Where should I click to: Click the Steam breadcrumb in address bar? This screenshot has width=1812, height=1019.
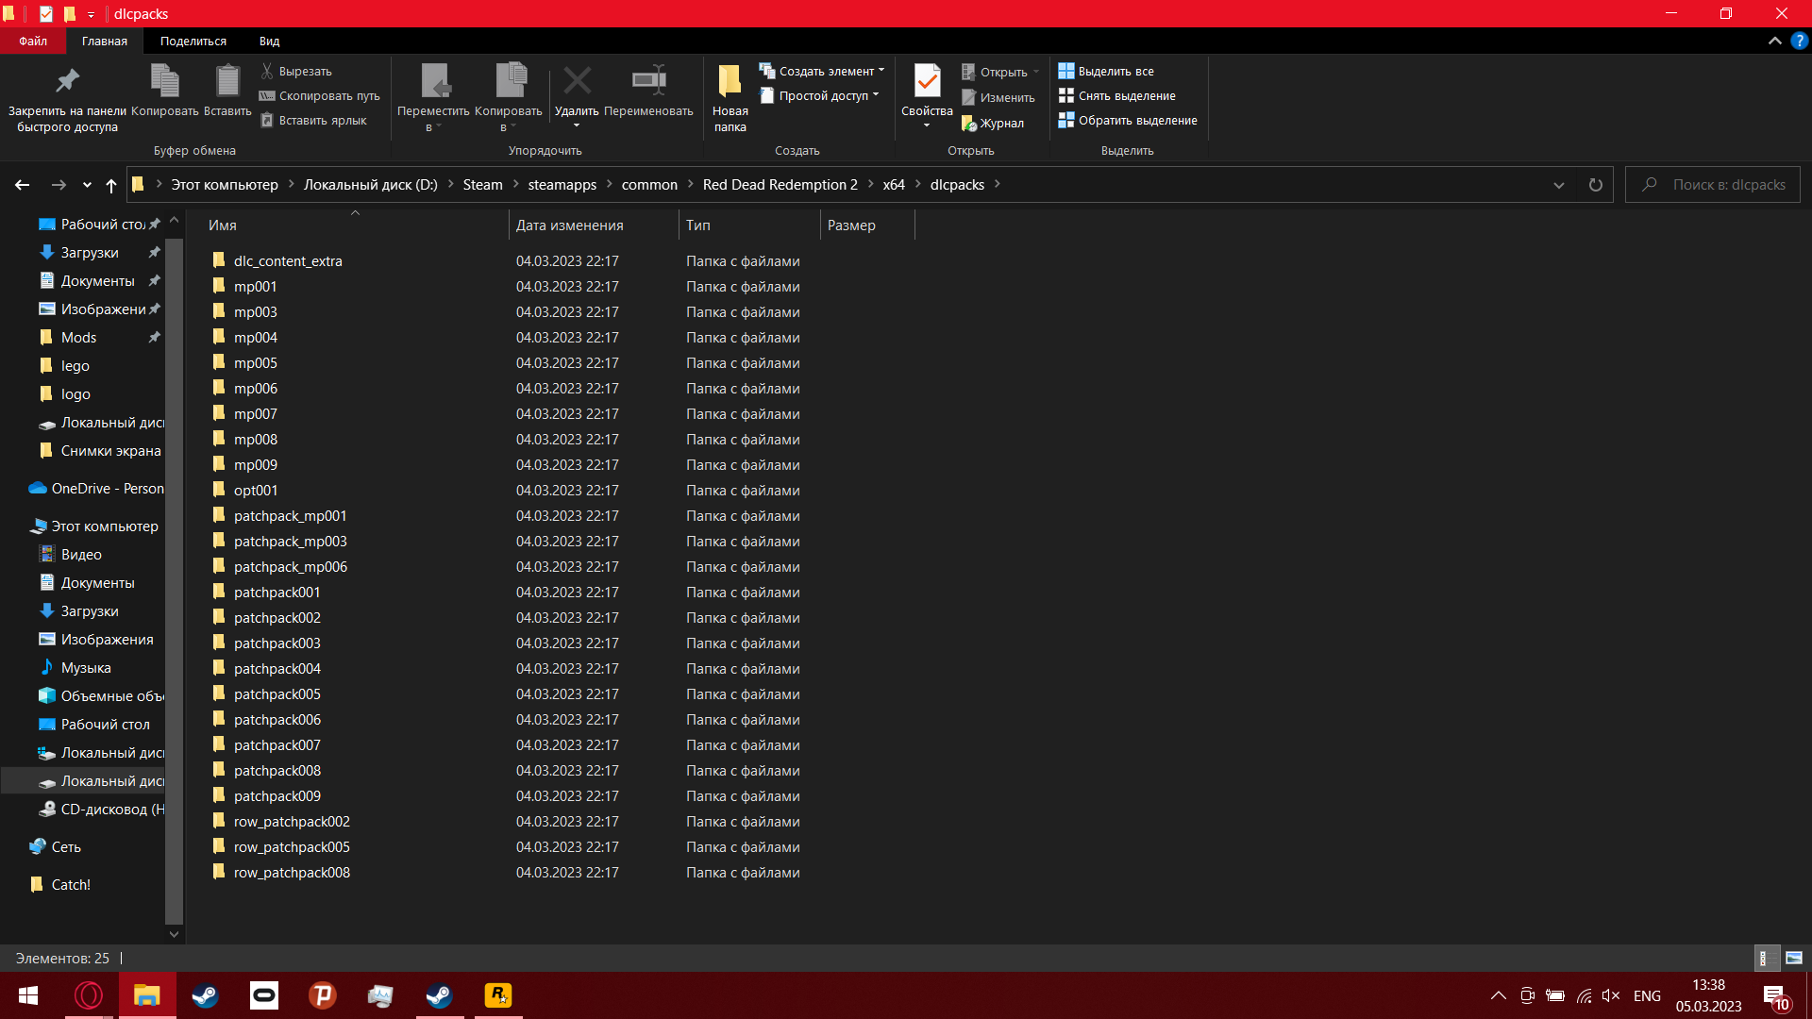pyautogui.click(x=482, y=185)
